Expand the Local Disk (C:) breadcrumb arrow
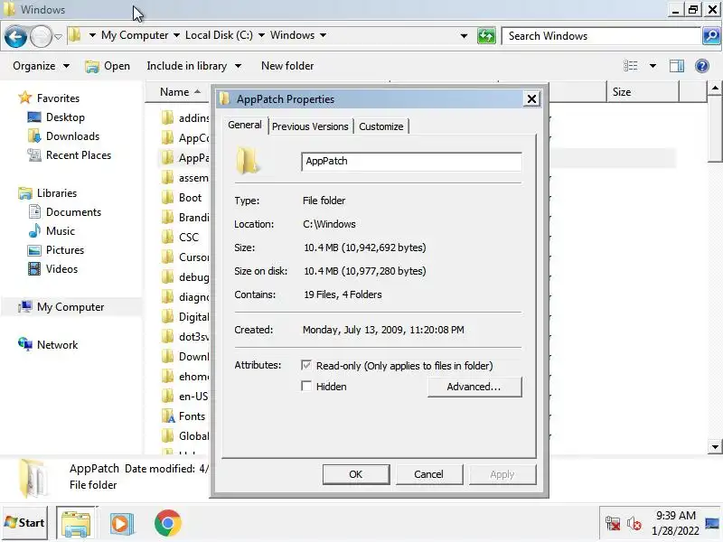This screenshot has height=542, width=723. (x=261, y=35)
